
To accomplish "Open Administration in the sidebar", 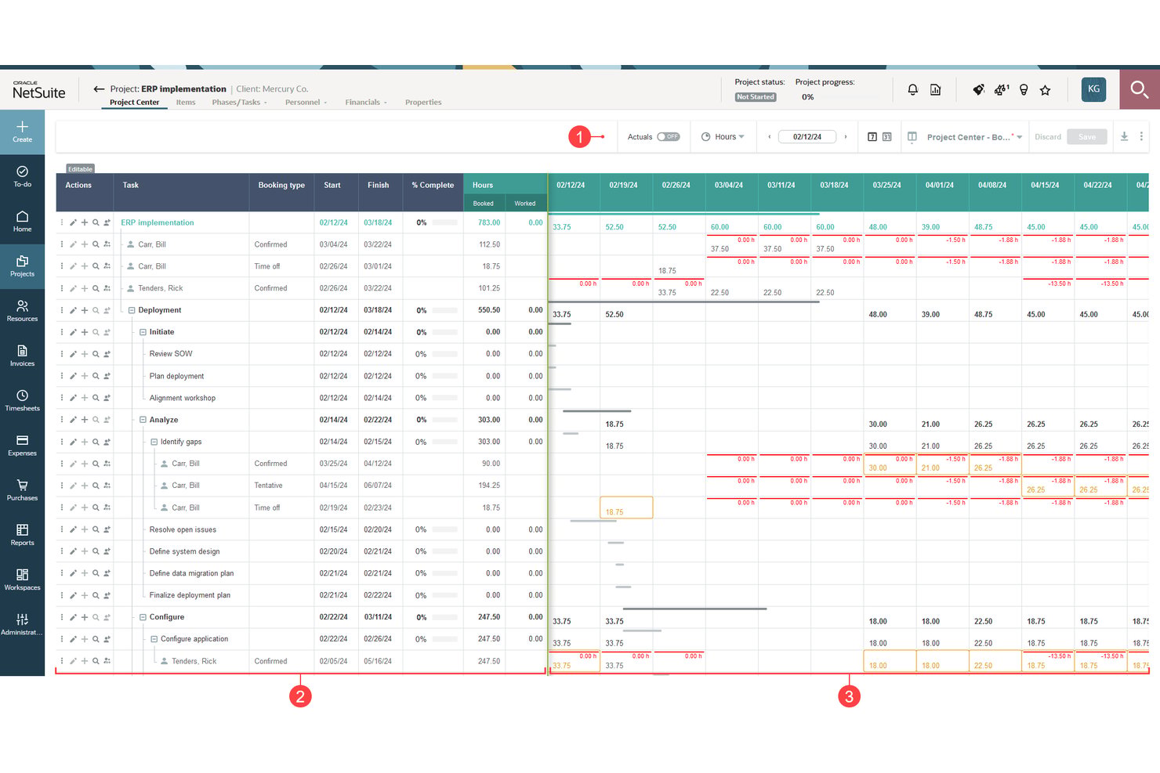I will (22, 624).
